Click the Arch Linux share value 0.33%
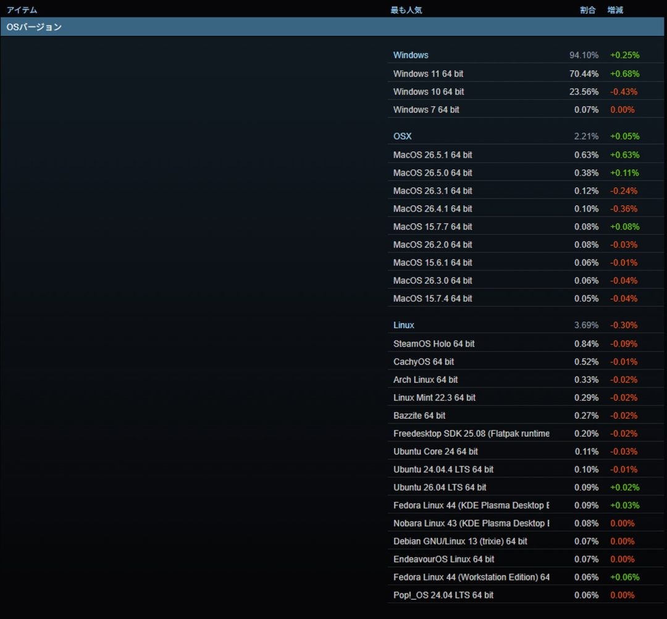Image resolution: width=667 pixels, height=619 pixels. (x=586, y=379)
